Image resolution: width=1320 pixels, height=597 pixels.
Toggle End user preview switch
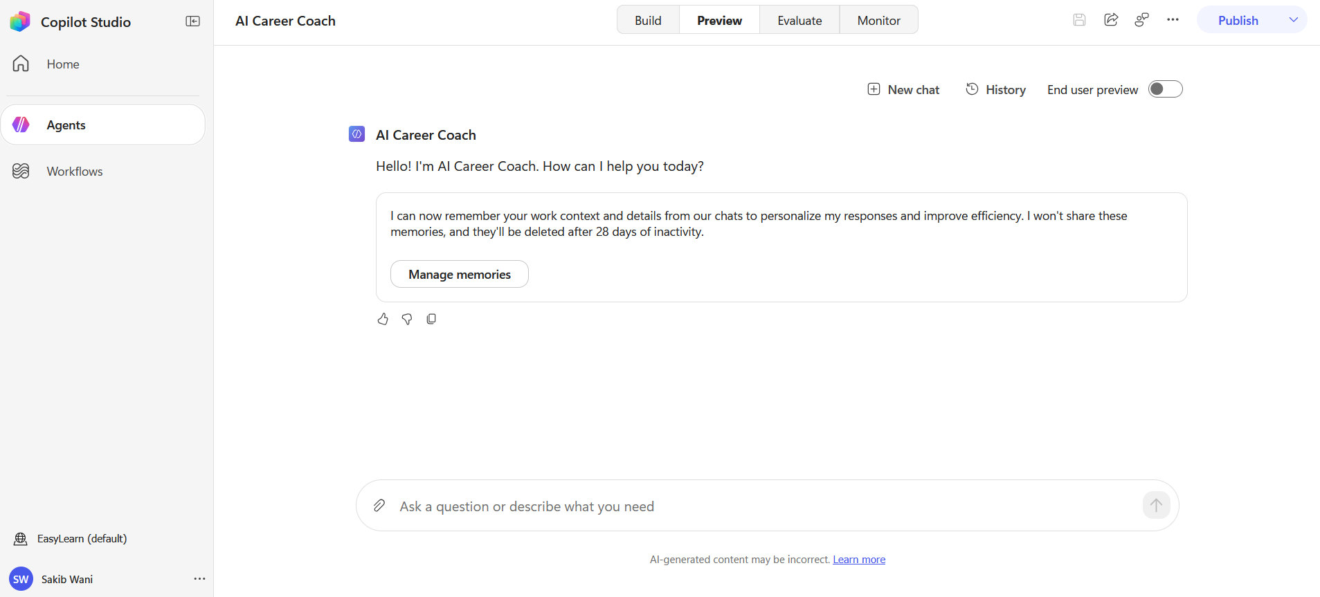coord(1165,89)
